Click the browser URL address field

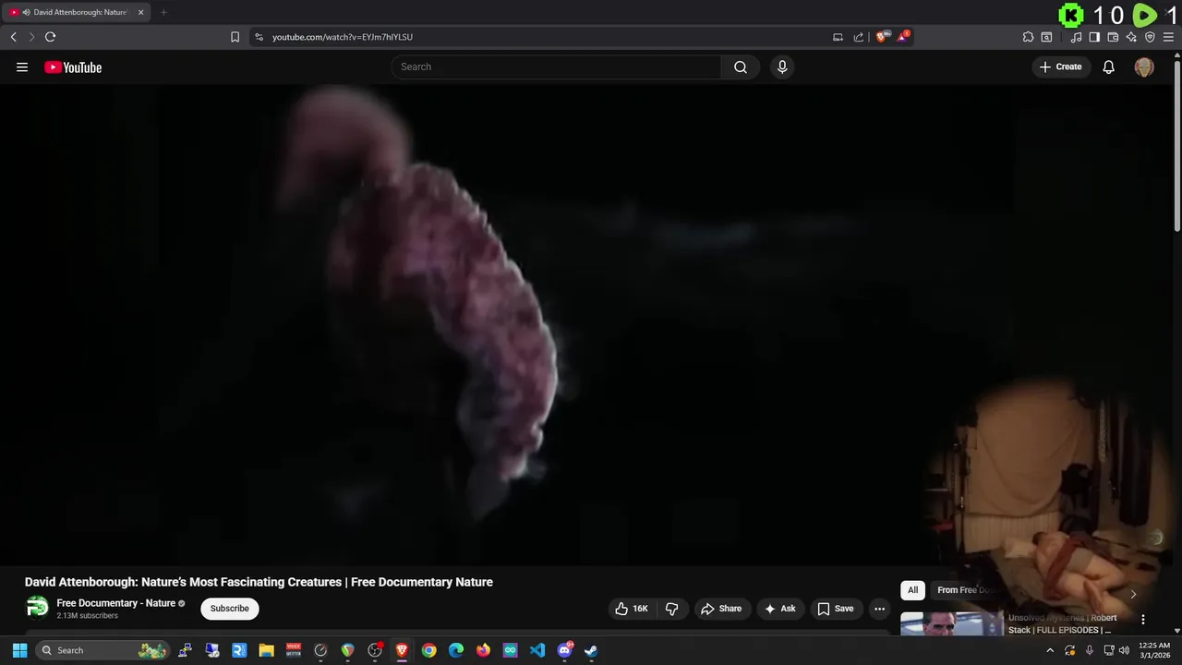click(x=545, y=37)
